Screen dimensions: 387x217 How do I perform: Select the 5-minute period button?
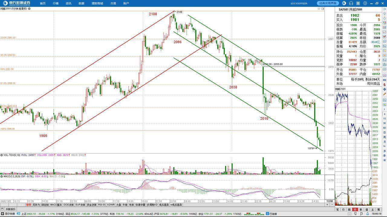coord(384,114)
